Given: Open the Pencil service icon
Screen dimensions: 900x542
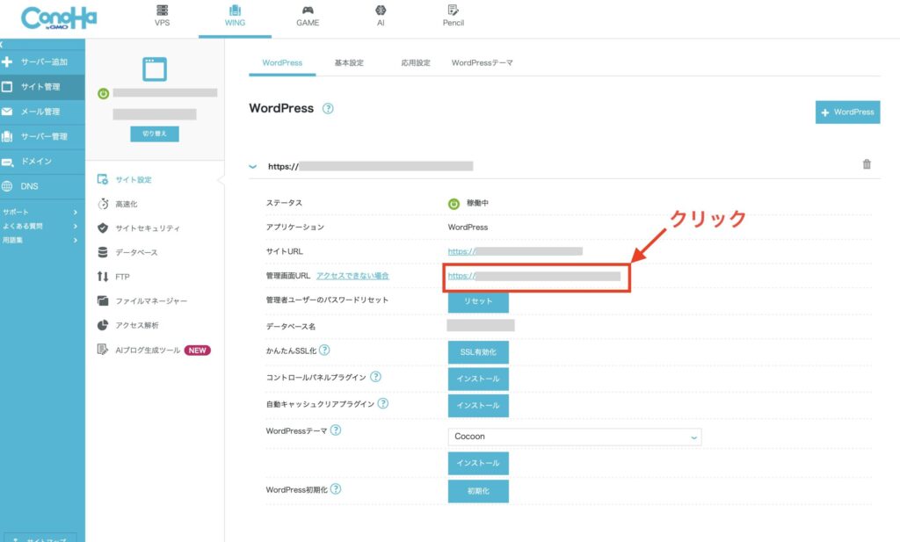Looking at the screenshot, I should tap(453, 11).
